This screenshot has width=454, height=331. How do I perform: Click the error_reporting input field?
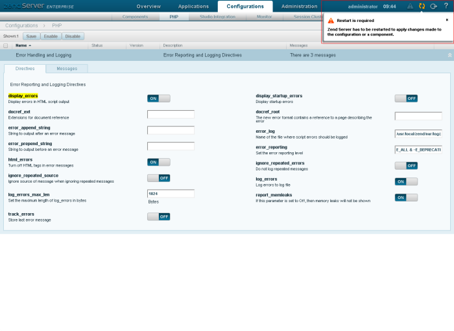(418, 149)
